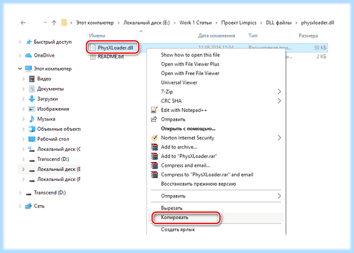Choose Вырезать in the context menu
354x253 pixels.
172,208
